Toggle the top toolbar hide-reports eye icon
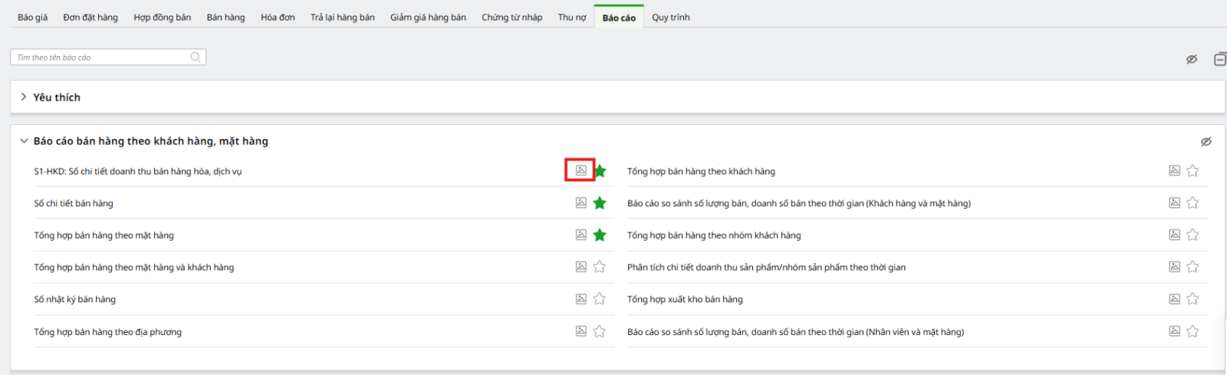This screenshot has width=1227, height=375. 1192,59
